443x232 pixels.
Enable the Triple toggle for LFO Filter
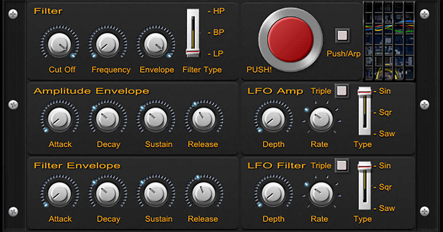341,165
